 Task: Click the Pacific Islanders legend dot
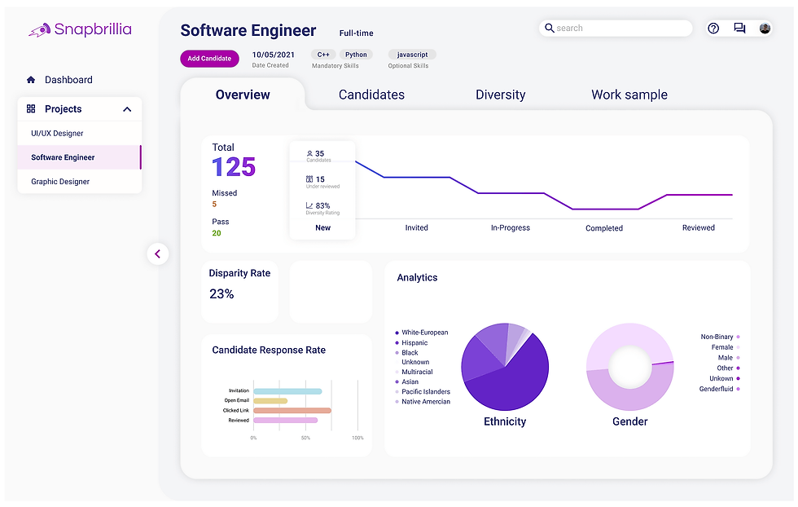point(397,392)
